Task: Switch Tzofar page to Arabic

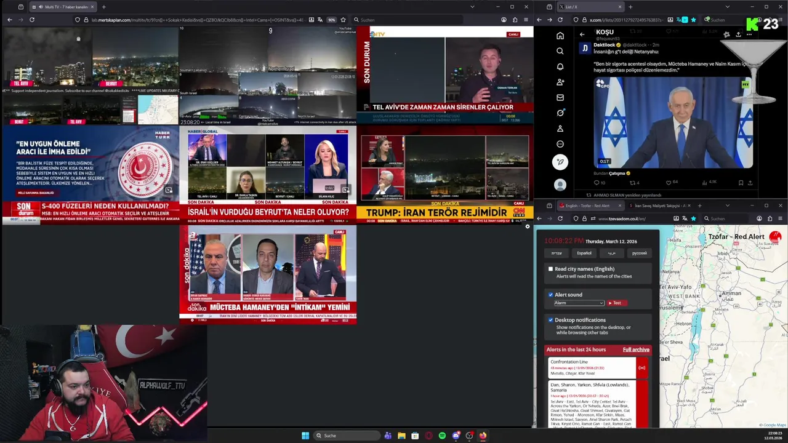Action: [x=611, y=253]
